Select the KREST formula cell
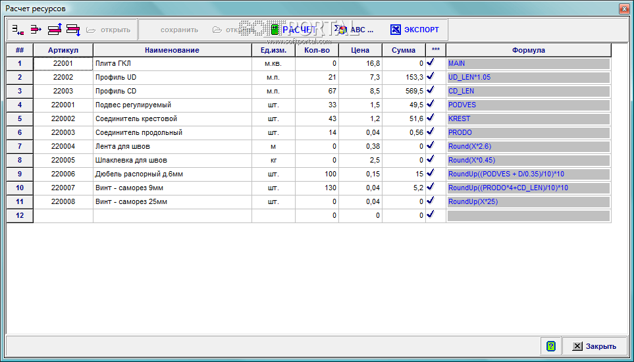Image resolution: width=634 pixels, height=362 pixels. (x=529, y=118)
